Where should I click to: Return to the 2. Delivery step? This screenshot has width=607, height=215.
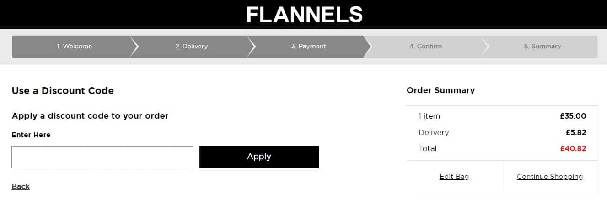pos(191,47)
